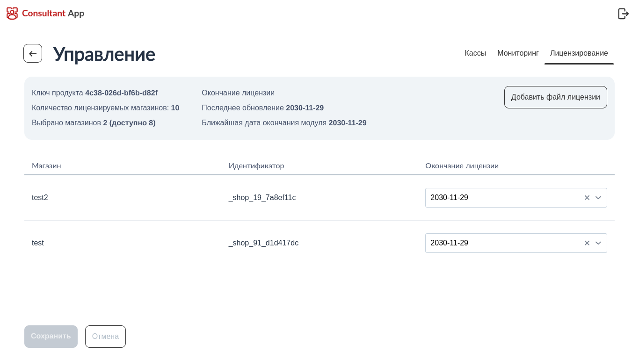Viewport: 639px width, 359px height.
Task: Click the Отмена button
Action: (x=105, y=337)
